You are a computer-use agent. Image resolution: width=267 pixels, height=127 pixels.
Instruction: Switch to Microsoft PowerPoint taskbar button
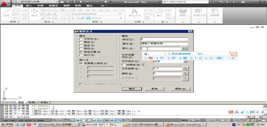[x=186, y=125]
